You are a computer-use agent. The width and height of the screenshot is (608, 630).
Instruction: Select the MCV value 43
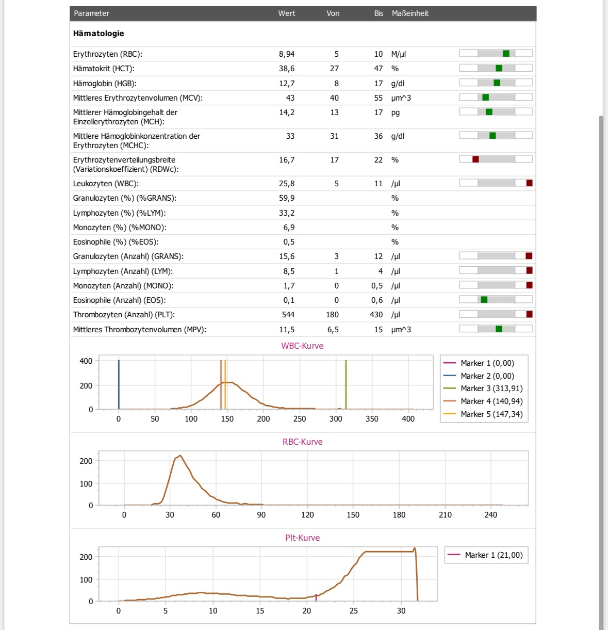point(290,98)
